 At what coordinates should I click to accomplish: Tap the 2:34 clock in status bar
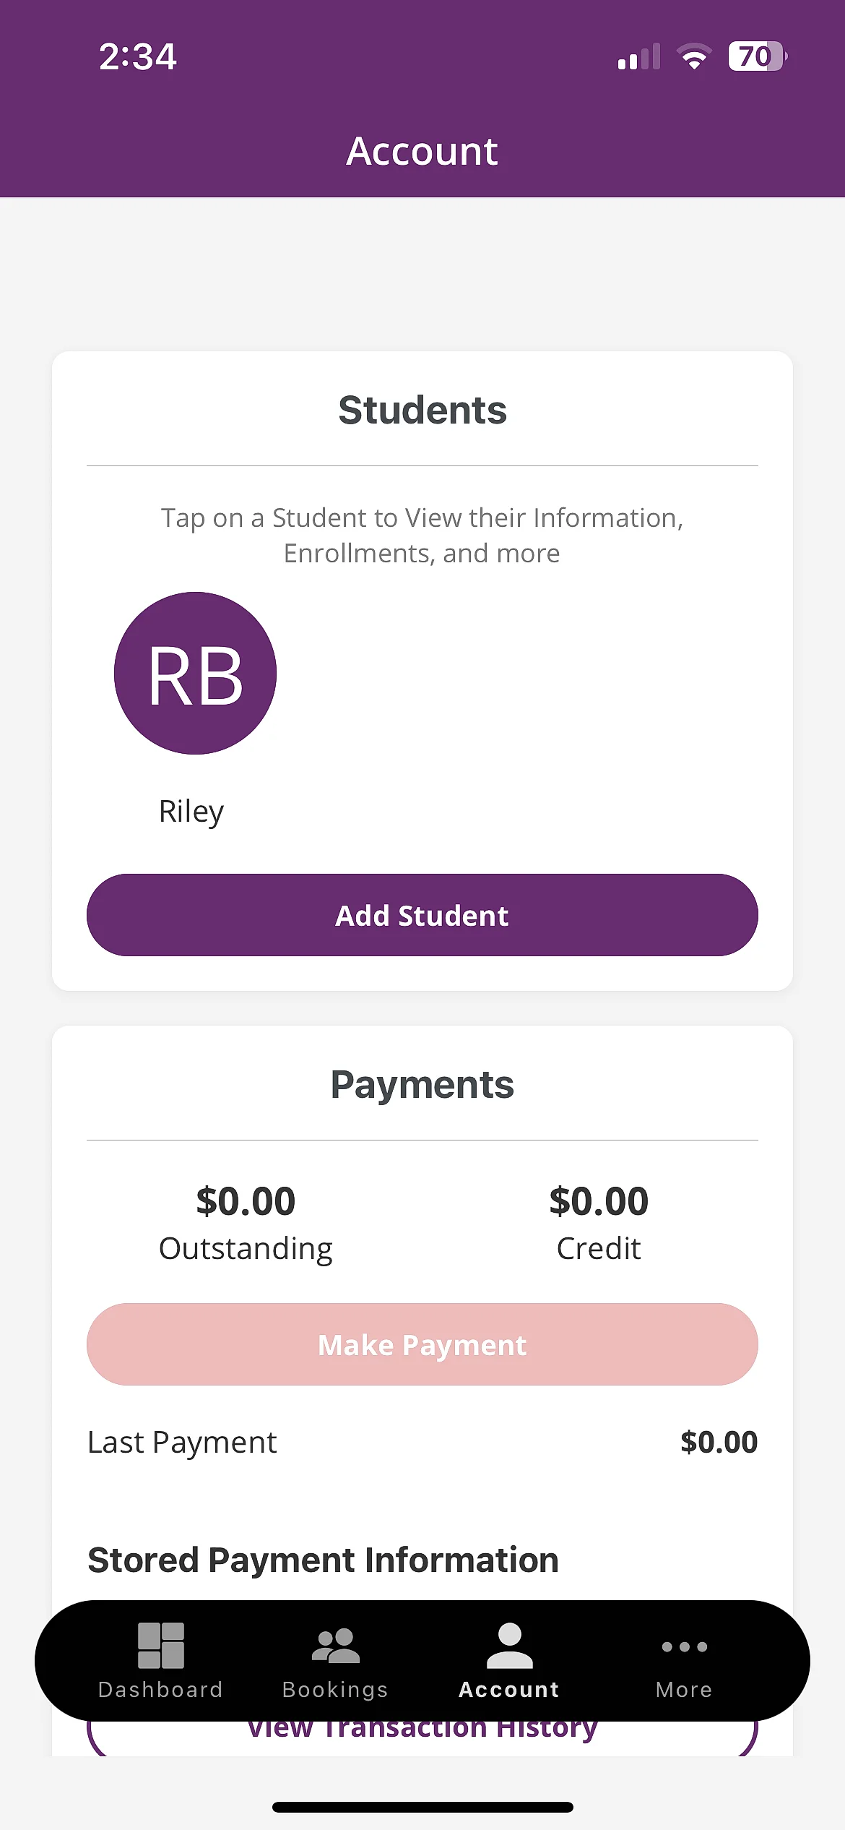137,56
